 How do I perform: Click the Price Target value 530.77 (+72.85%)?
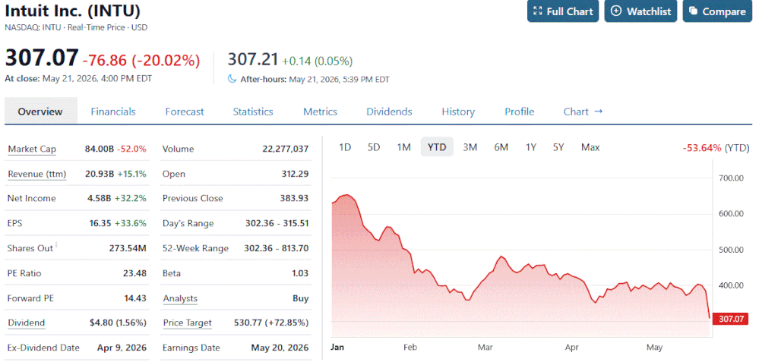271,323
